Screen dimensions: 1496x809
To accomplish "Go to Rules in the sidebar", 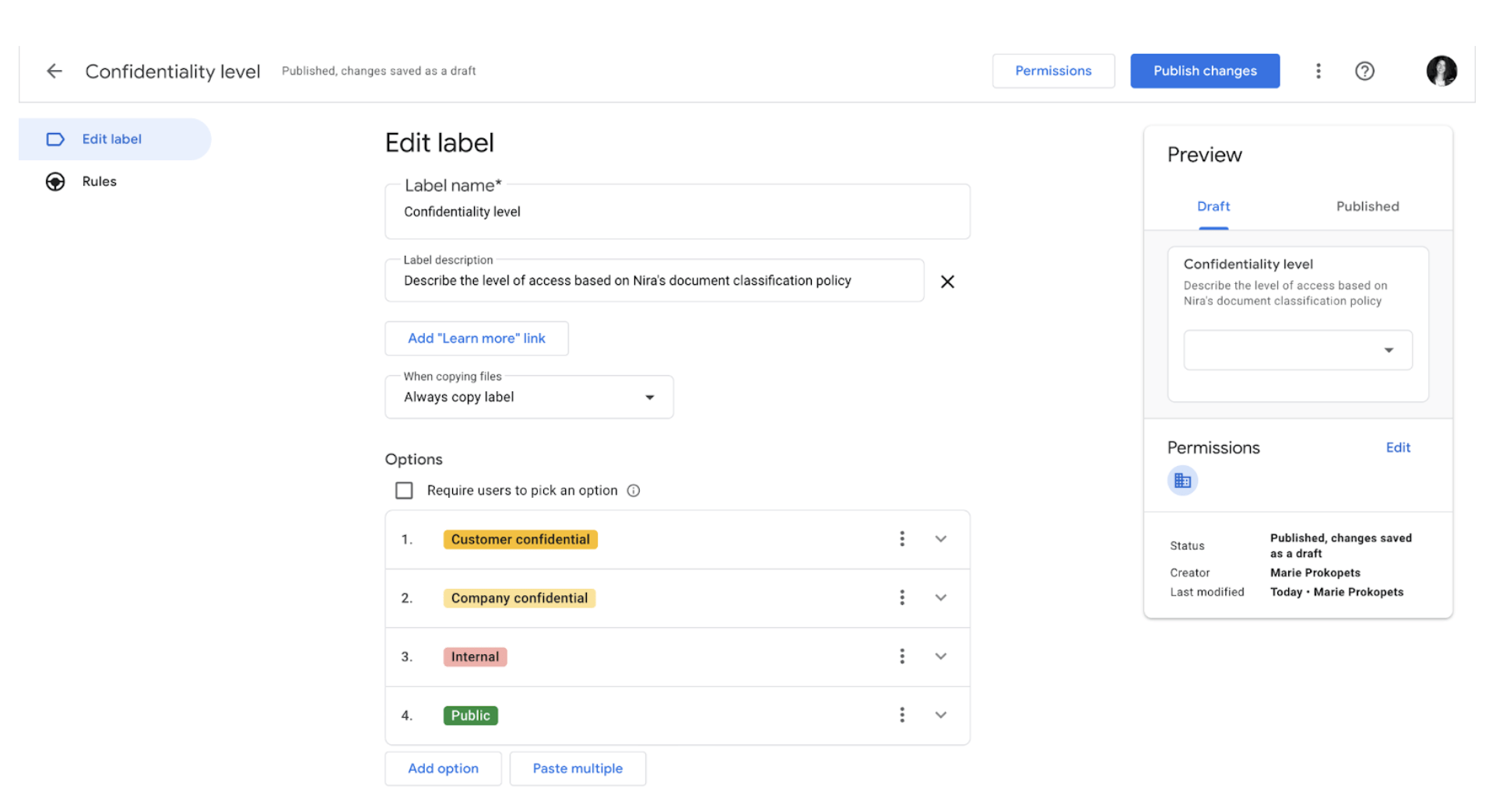I will tap(99, 181).
